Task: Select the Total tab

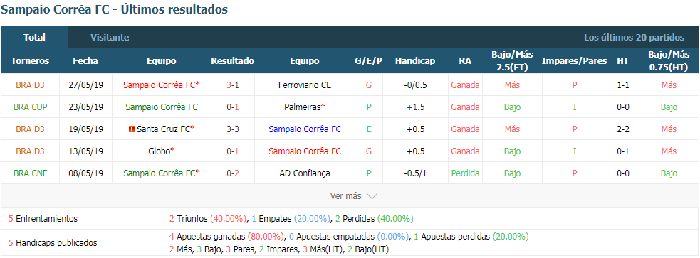Action: click(34, 38)
